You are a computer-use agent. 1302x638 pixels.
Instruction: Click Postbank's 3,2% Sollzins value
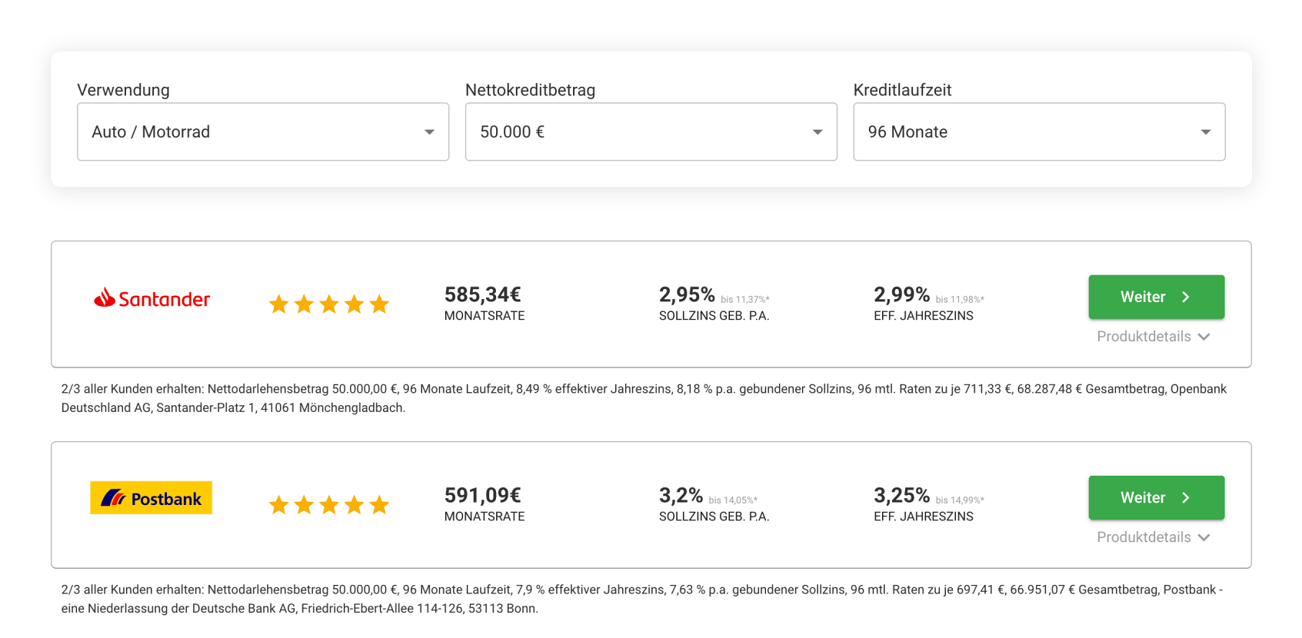(681, 495)
